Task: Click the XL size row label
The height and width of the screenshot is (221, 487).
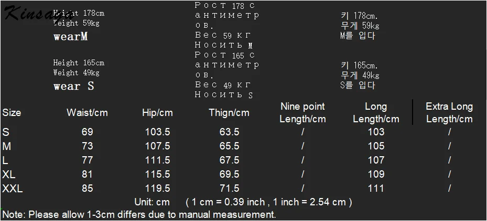Action: coord(9,175)
